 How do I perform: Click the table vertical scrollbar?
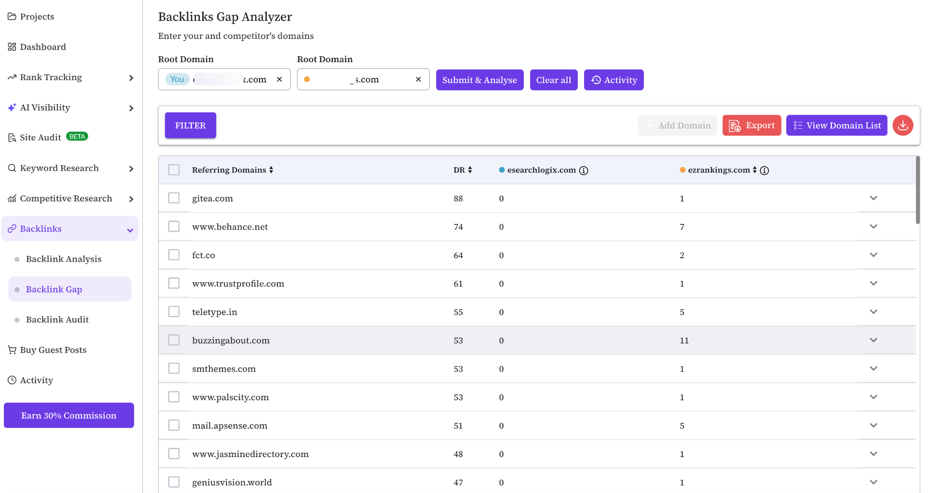pos(918,190)
